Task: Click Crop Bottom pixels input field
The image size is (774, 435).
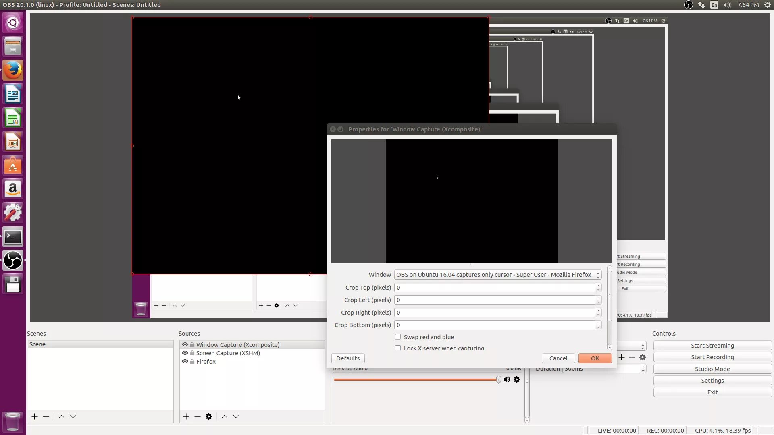Action: pos(494,325)
